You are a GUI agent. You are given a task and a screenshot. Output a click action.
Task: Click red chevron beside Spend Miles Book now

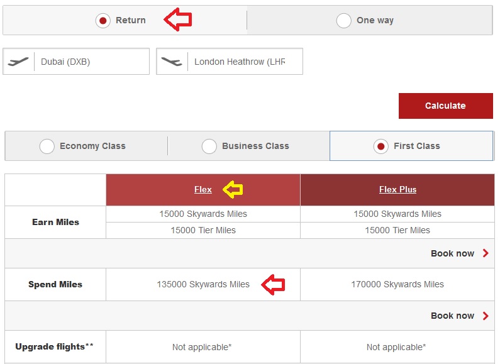coord(486,316)
